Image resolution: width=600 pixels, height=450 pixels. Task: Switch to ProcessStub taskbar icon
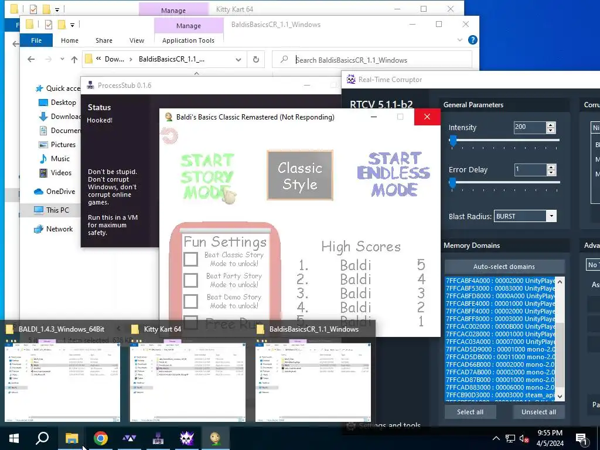[158, 438]
